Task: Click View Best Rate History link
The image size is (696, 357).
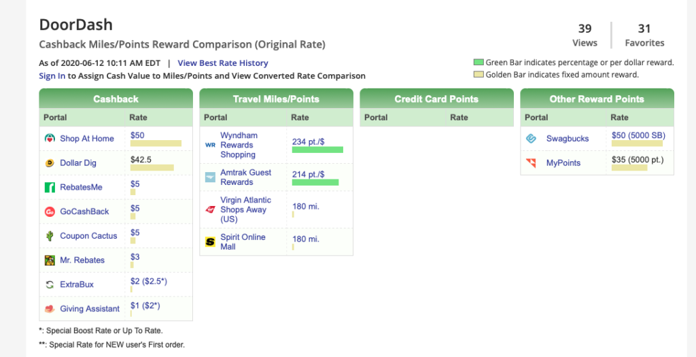Action: (223, 63)
